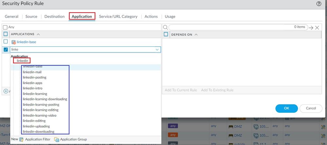Screen dimensions: 327x145
Task: Open the Actions tab
Action: tap(151, 16)
